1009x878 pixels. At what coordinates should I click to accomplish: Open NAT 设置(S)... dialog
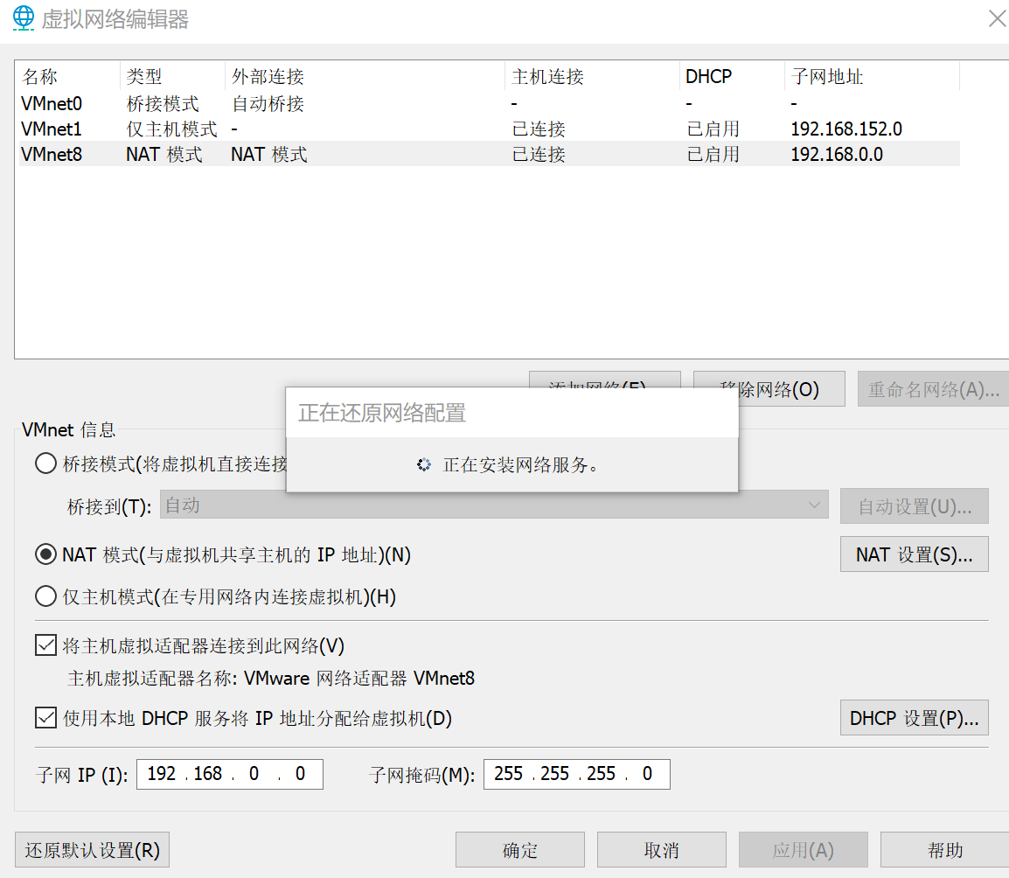pos(915,554)
